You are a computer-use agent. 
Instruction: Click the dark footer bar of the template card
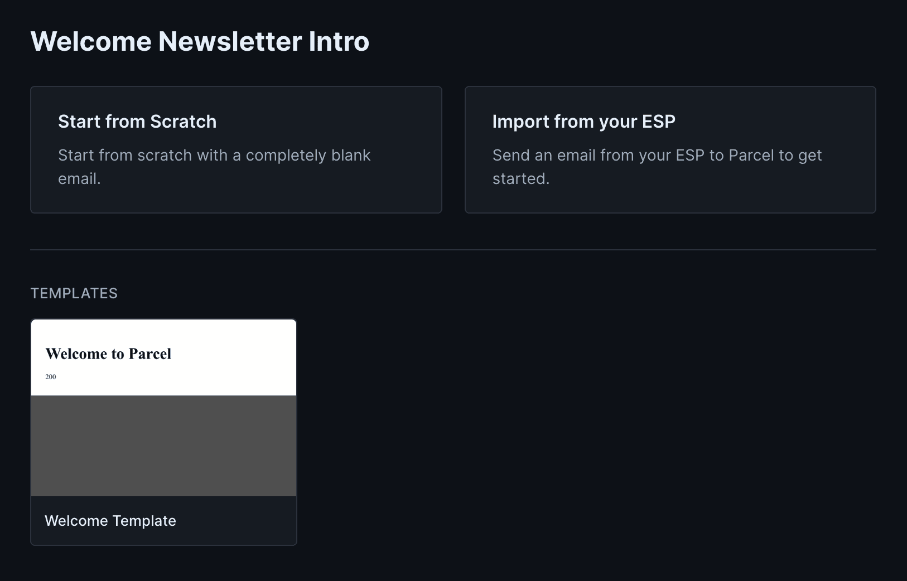pyautogui.click(x=163, y=521)
